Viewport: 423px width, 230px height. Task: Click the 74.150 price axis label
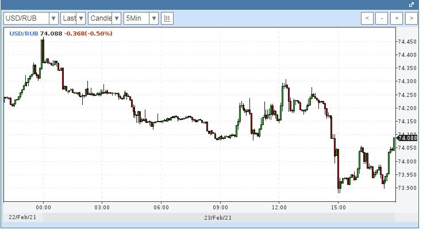407,121
